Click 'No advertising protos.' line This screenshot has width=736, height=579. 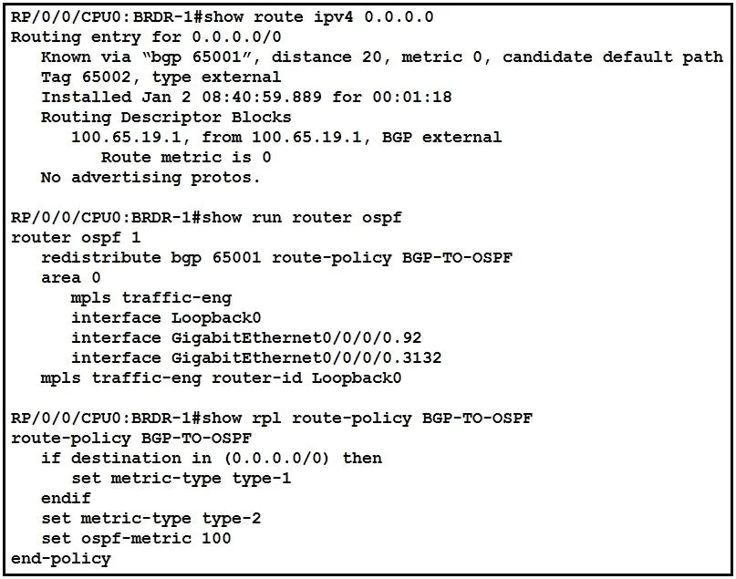coord(150,178)
